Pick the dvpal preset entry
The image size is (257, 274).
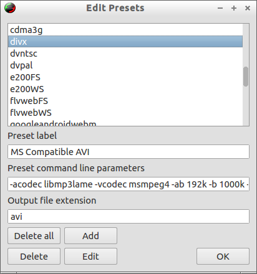(x=125, y=65)
